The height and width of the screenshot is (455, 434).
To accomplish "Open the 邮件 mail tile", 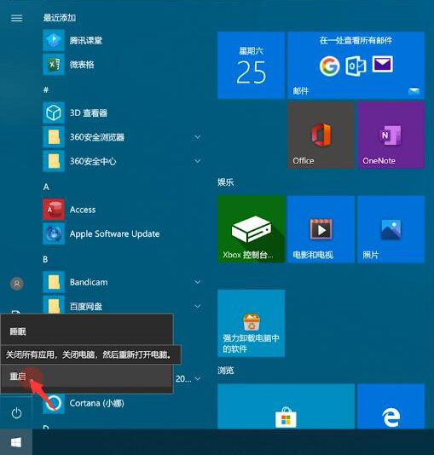I will pyautogui.click(x=356, y=66).
